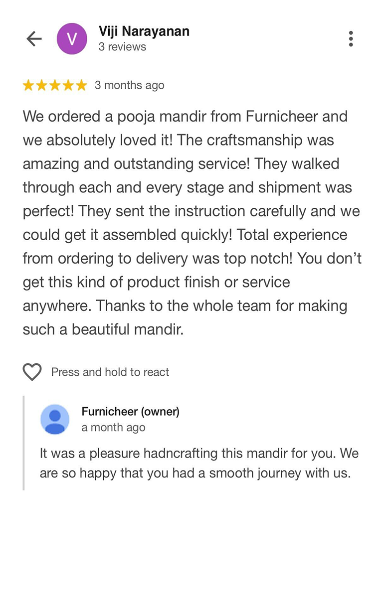Go back using the back arrow
385x608 pixels.
click(34, 39)
